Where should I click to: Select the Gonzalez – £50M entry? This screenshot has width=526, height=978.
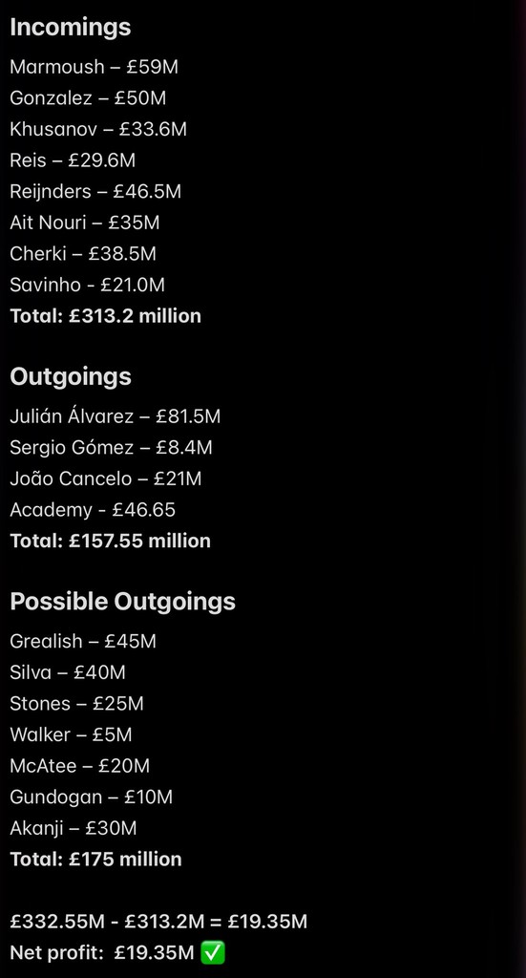(x=88, y=98)
